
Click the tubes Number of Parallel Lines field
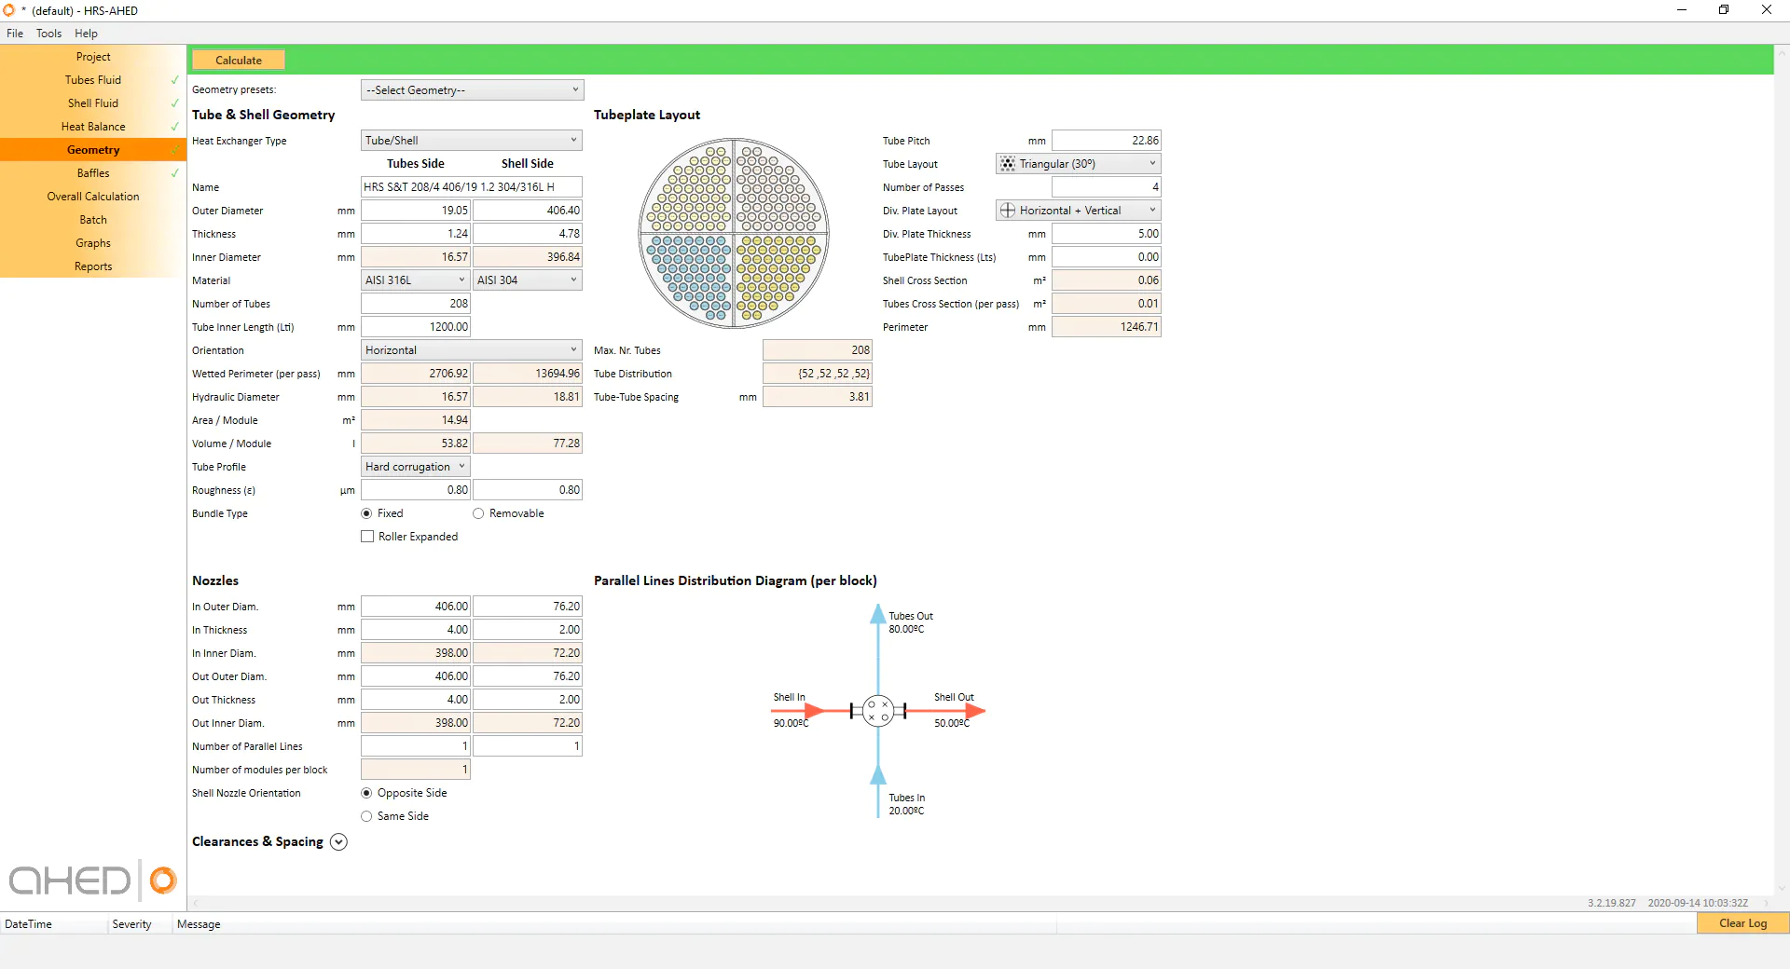[416, 746]
